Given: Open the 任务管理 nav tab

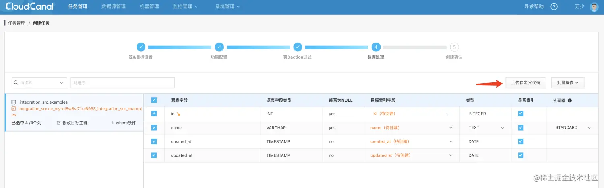Looking at the screenshot, I should pos(78,6).
